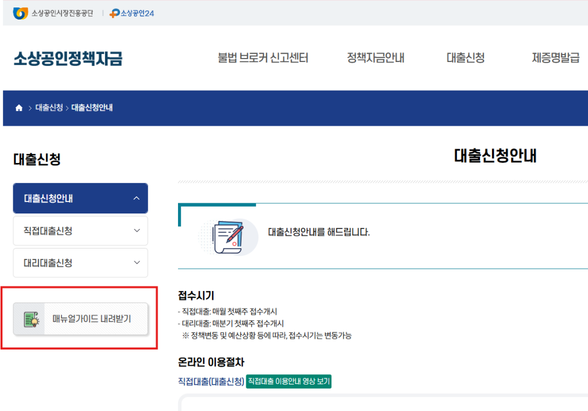Click the 정책변동 및 예산상황 notice text

tap(266, 336)
